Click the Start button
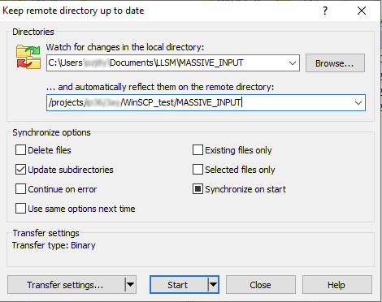The height and width of the screenshot is (302, 382). point(179,285)
